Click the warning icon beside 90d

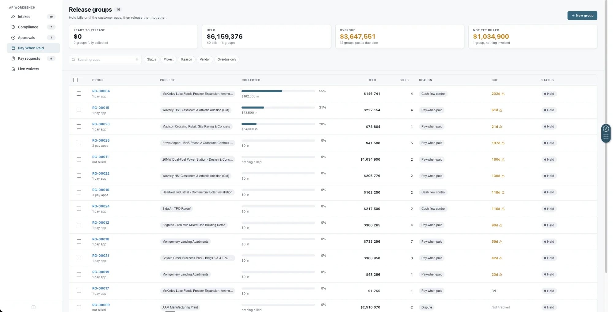(501, 225)
